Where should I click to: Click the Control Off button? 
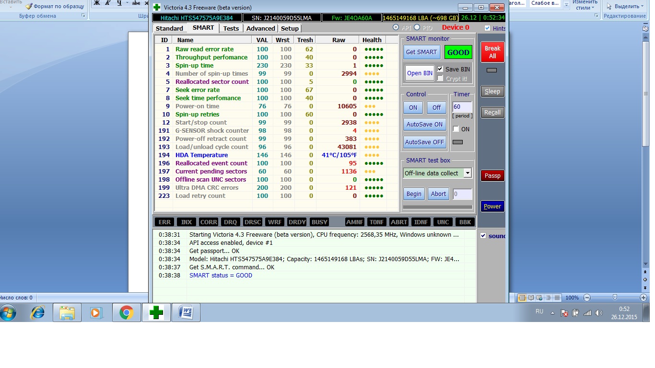click(436, 108)
